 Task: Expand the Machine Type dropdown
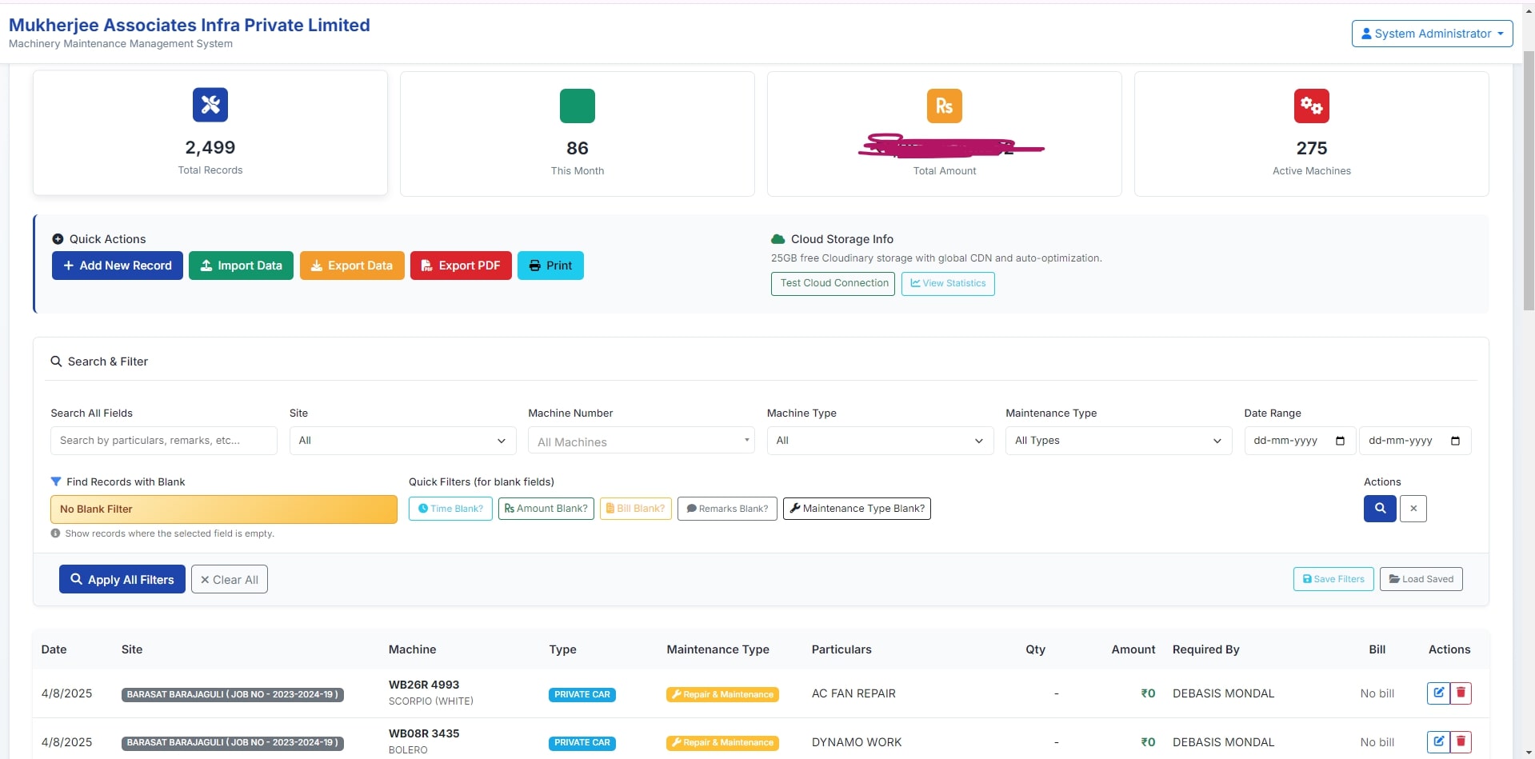(879, 441)
